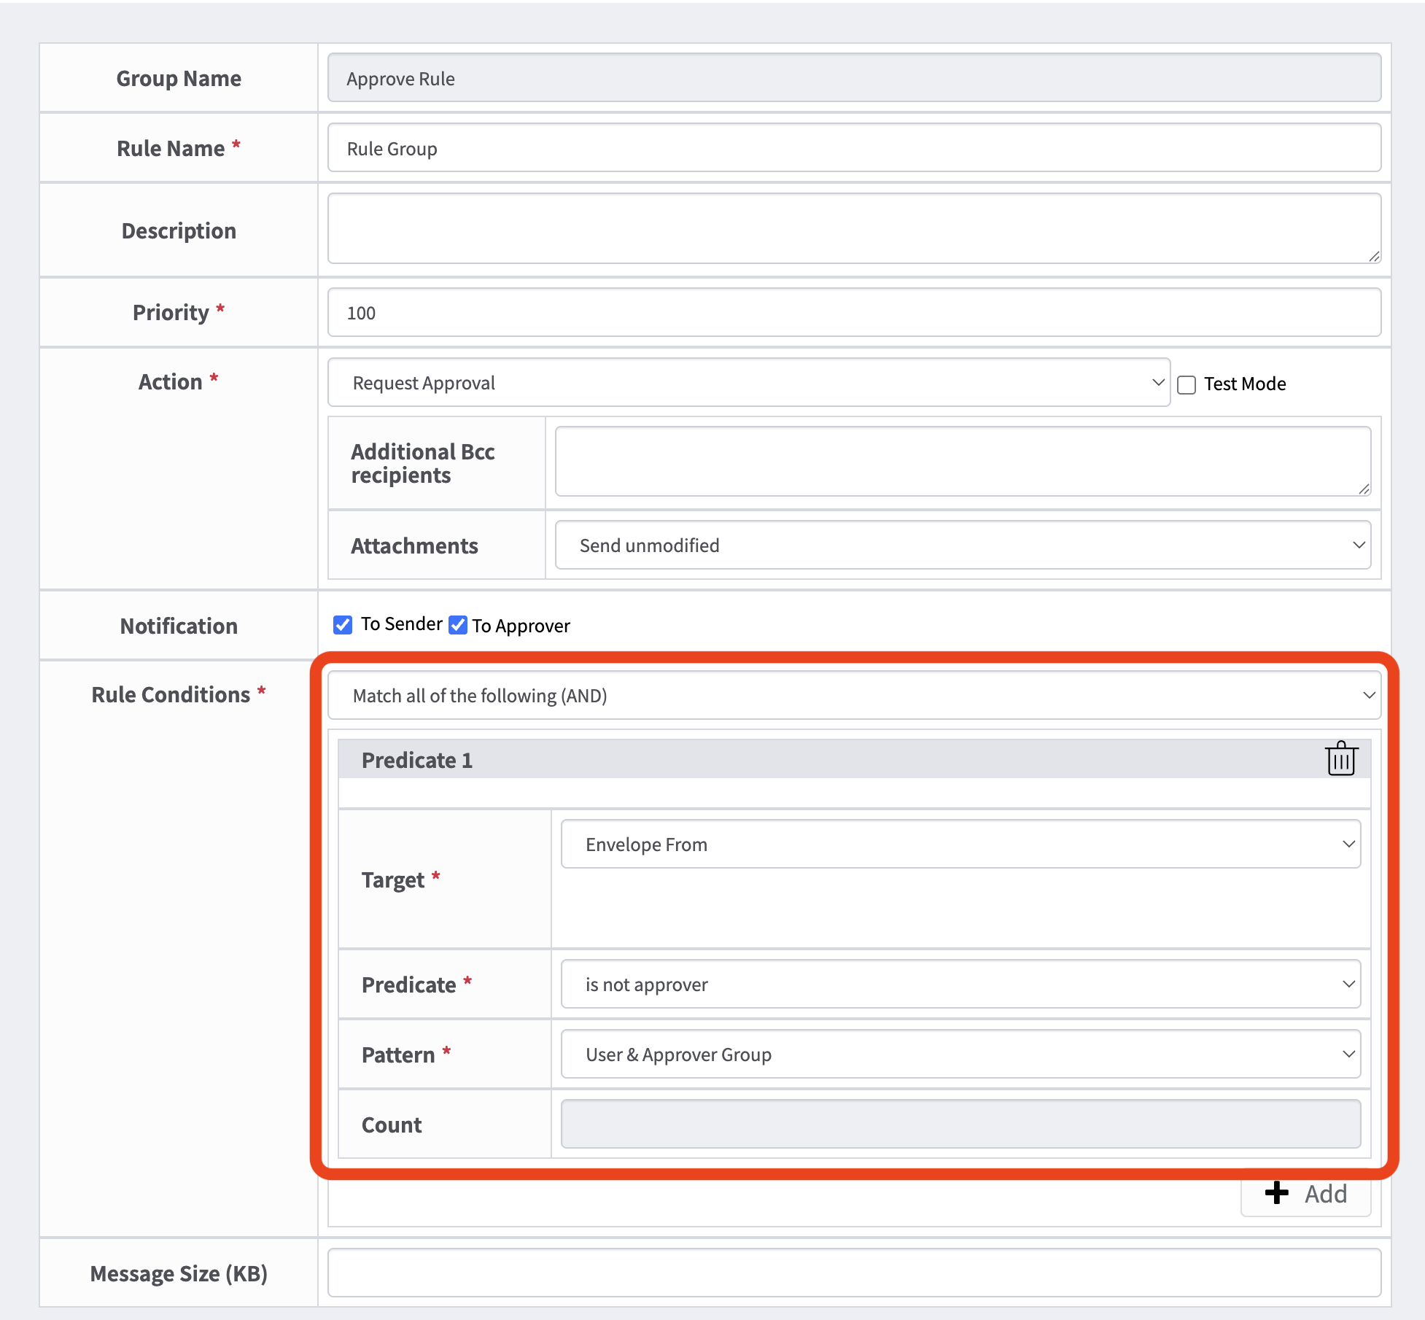Focus the Rule Name input field
The height and width of the screenshot is (1320, 1425).
coord(854,147)
